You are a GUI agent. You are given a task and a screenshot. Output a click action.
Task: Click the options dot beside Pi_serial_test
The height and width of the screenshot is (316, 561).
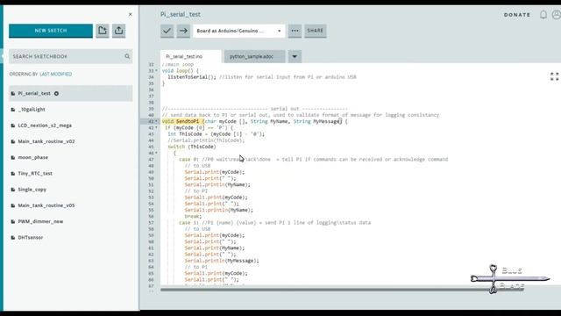tap(56, 94)
